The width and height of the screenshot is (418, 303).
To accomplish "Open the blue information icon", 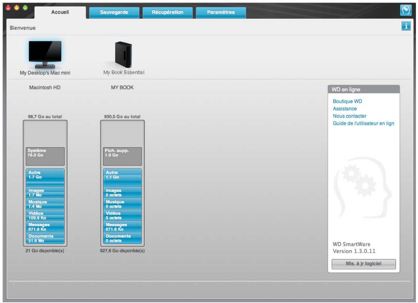I will (406, 26).
